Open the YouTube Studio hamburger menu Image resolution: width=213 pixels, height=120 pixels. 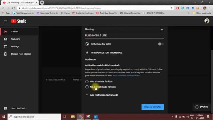6,21
